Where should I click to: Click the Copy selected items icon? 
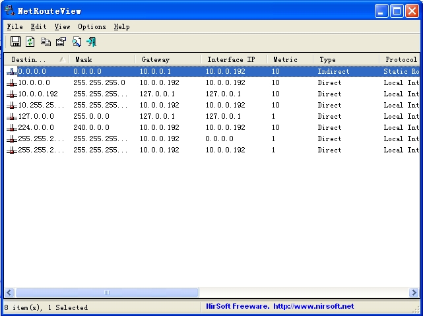click(46, 42)
